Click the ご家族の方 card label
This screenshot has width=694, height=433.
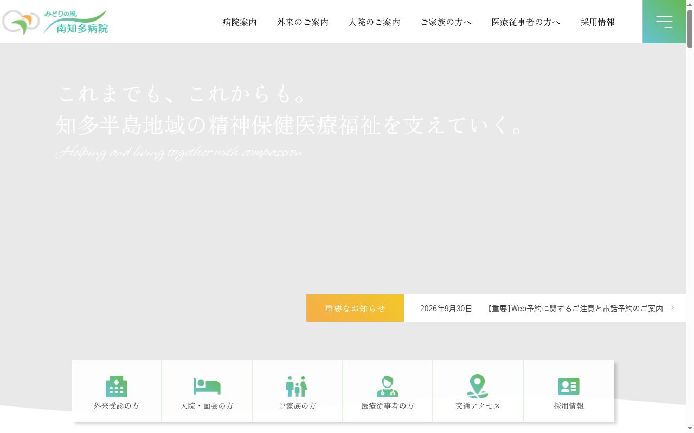pyautogui.click(x=298, y=406)
